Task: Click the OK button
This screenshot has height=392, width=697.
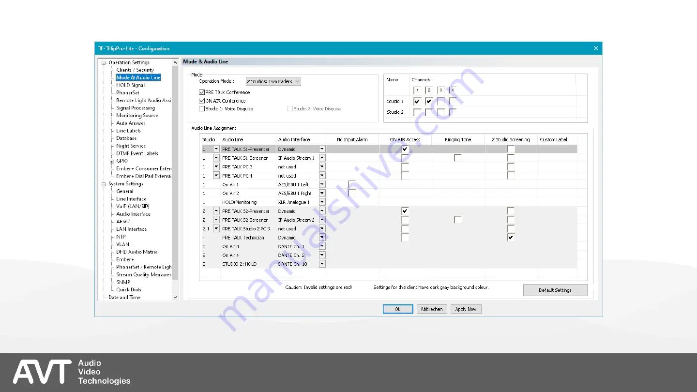Action: pos(398,309)
